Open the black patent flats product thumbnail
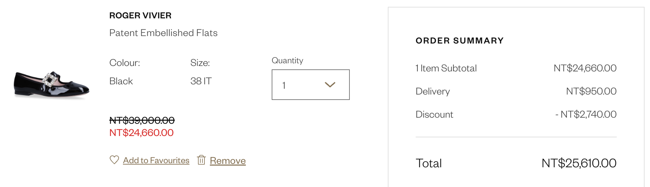The image size is (650, 187). (51, 85)
